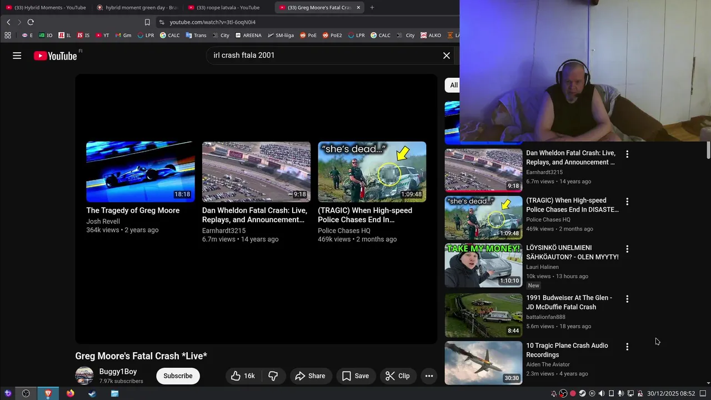The height and width of the screenshot is (400, 711).
Task: Click the browser back arrow
Action: [8, 22]
